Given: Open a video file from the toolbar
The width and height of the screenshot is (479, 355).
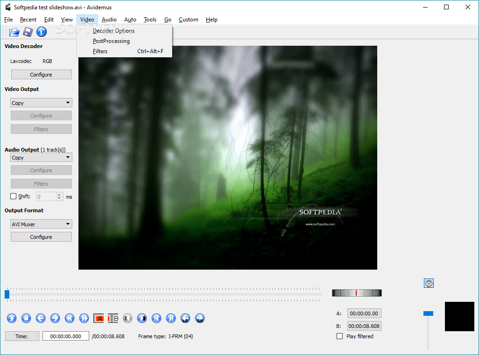Looking at the screenshot, I should [14, 32].
